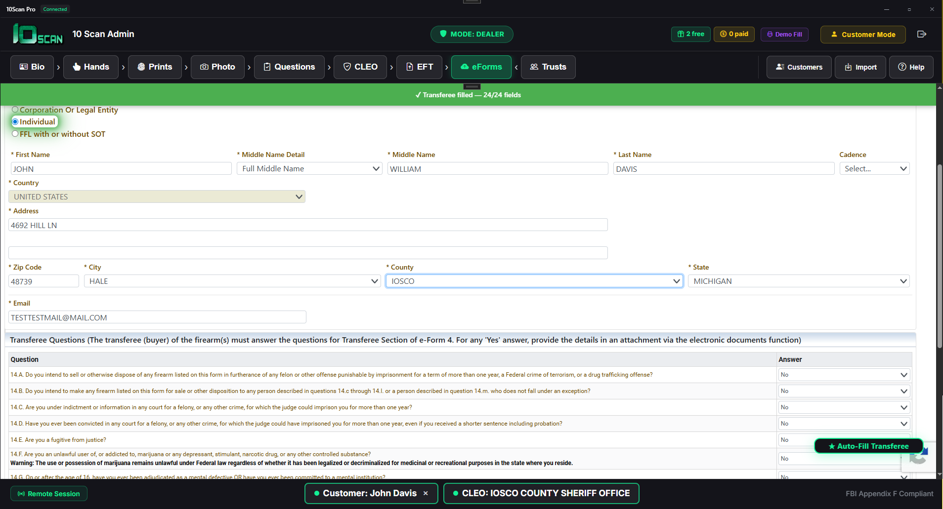Open answer dropdown for question 14.B

click(844, 391)
